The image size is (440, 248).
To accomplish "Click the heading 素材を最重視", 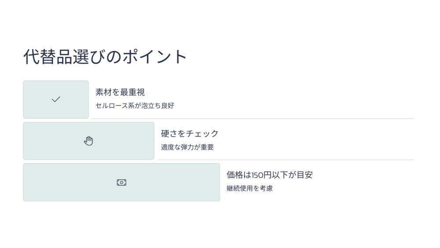I will [x=120, y=92].
